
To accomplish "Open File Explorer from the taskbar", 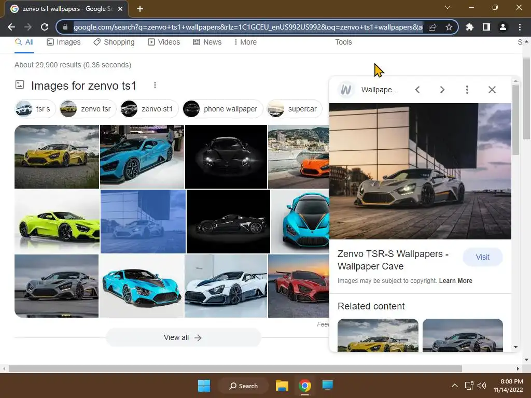I will pos(282,386).
